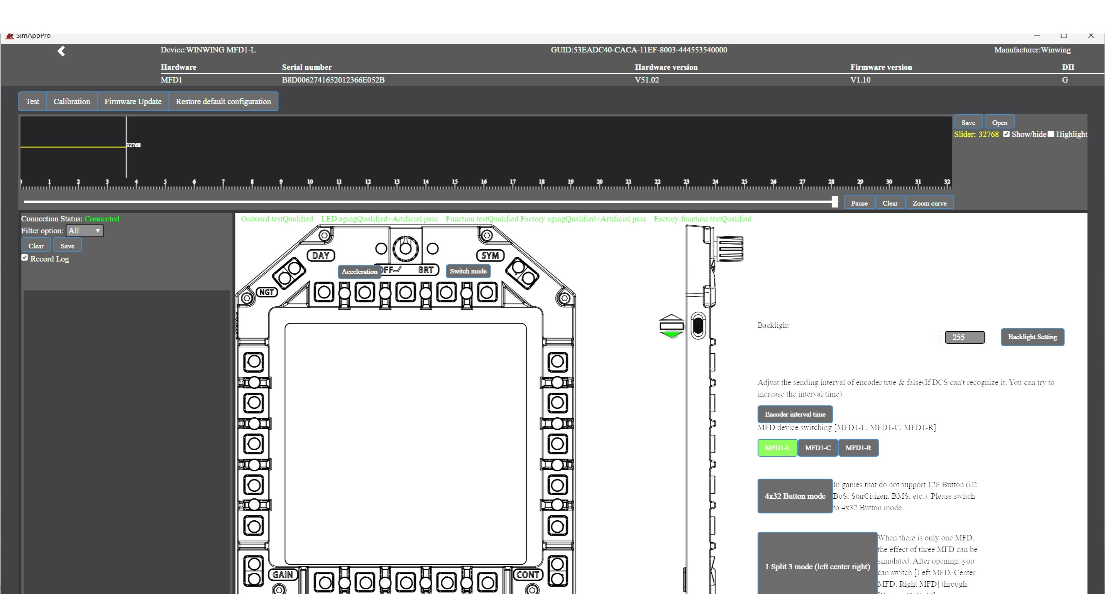Click the timeline slider handle
The height and width of the screenshot is (594, 1105).
click(x=834, y=202)
